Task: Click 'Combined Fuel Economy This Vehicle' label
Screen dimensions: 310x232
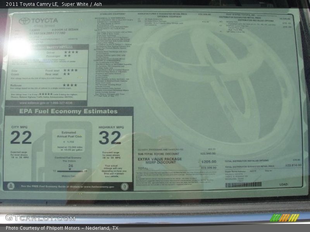Action: click(68, 159)
